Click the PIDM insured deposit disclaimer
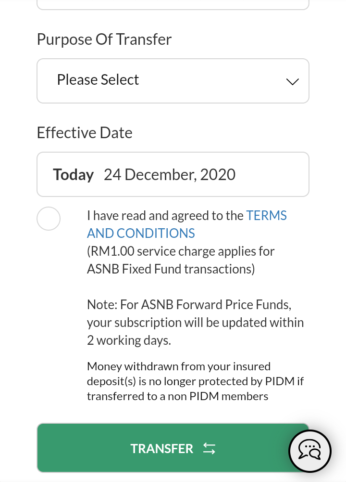 pyautogui.click(x=195, y=381)
